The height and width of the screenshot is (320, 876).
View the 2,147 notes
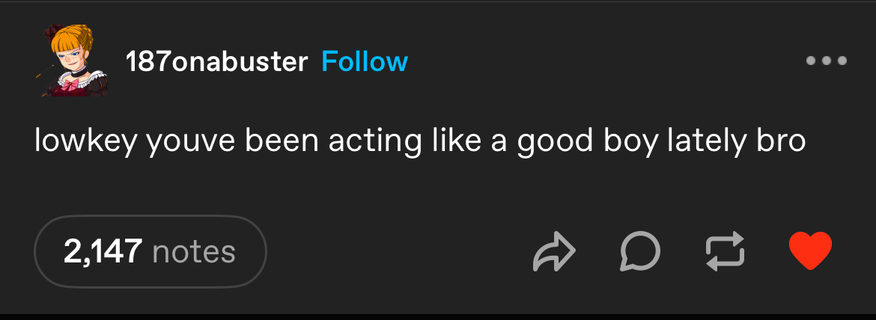tap(150, 251)
